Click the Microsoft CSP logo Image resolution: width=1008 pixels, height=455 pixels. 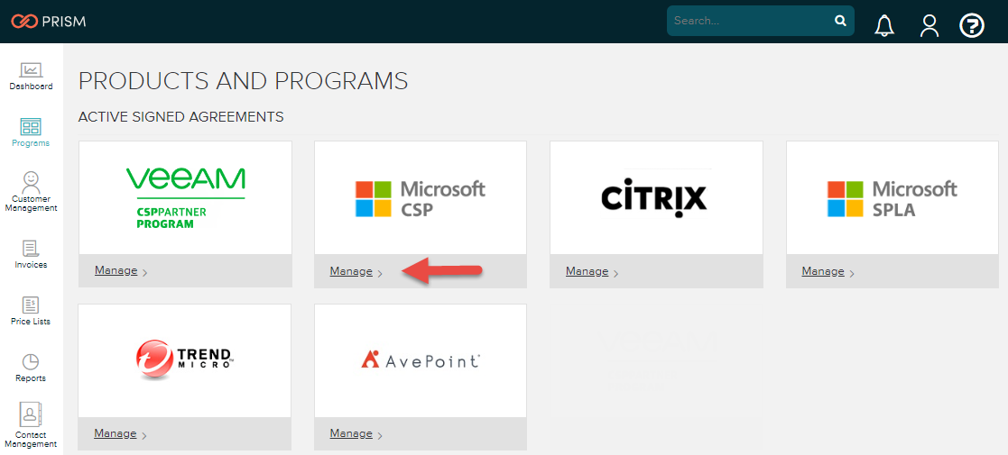point(421,199)
